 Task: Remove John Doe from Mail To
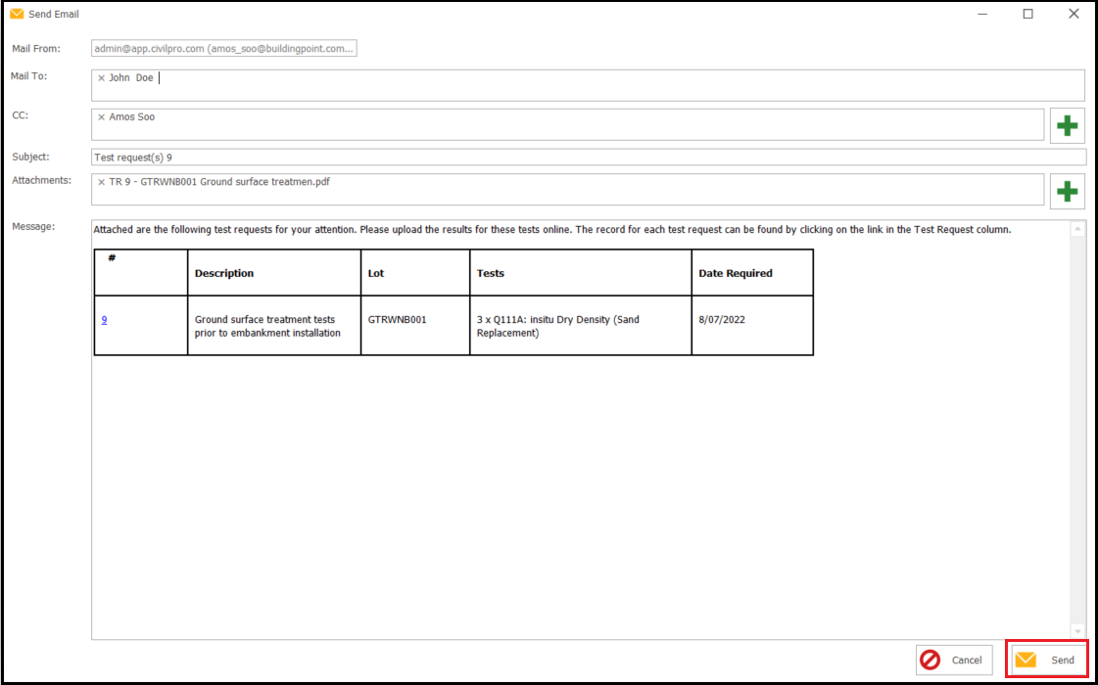click(102, 78)
